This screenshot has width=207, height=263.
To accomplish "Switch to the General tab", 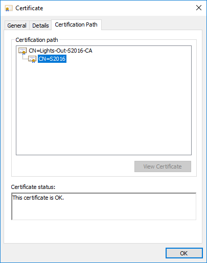I will click(x=17, y=26).
